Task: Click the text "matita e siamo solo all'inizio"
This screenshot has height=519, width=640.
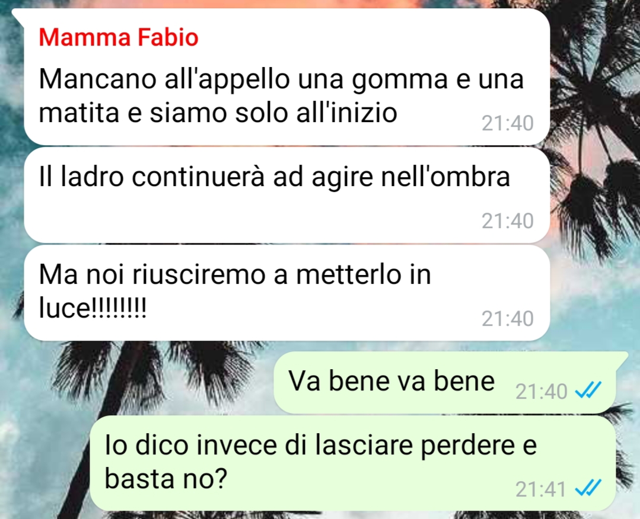Action: pos(218,113)
